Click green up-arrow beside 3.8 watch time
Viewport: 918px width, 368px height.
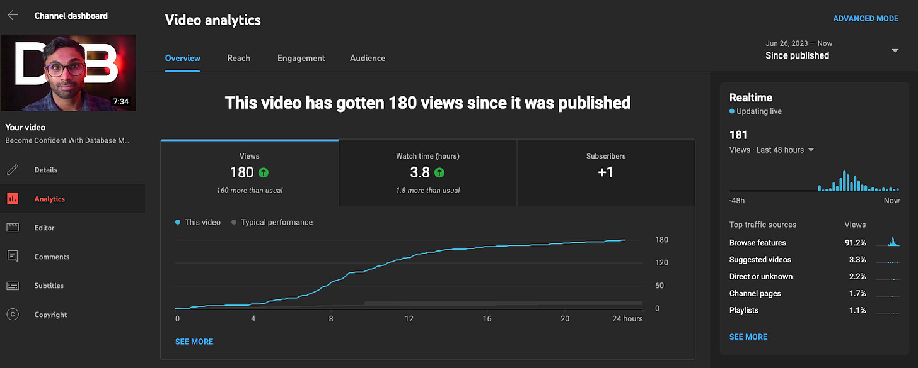(439, 172)
